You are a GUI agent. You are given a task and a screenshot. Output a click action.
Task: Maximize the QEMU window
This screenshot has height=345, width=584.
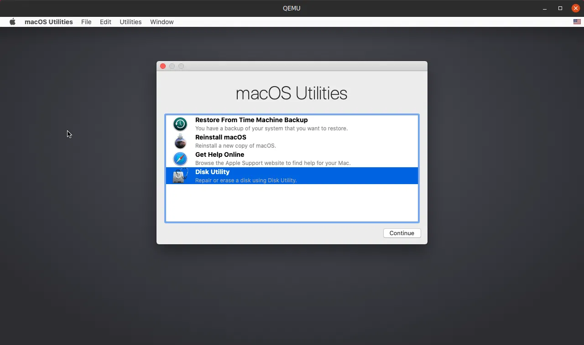pyautogui.click(x=560, y=8)
